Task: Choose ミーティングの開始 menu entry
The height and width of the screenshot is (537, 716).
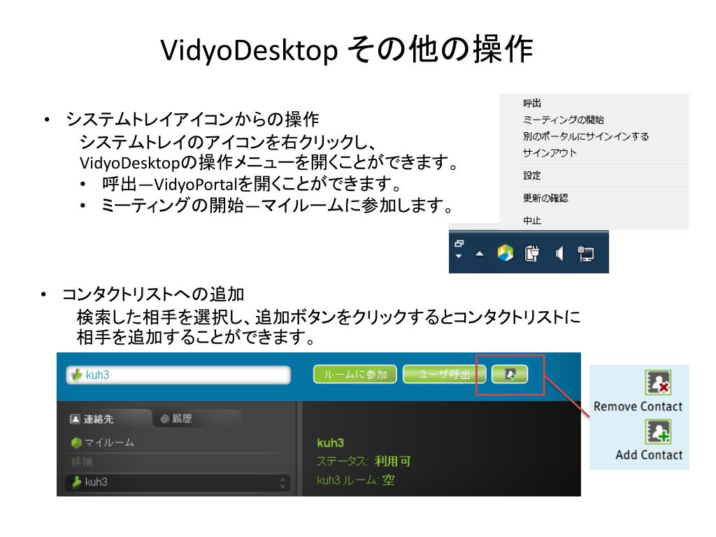Action: pos(564,120)
